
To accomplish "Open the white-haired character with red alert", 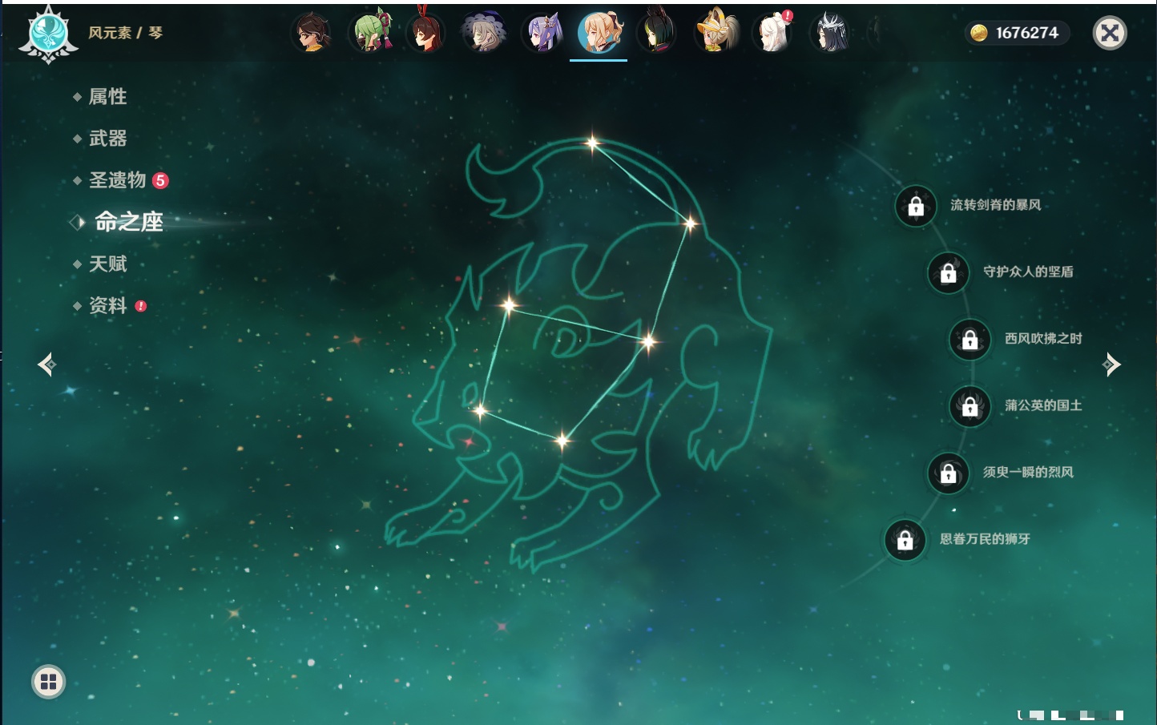I will click(773, 33).
